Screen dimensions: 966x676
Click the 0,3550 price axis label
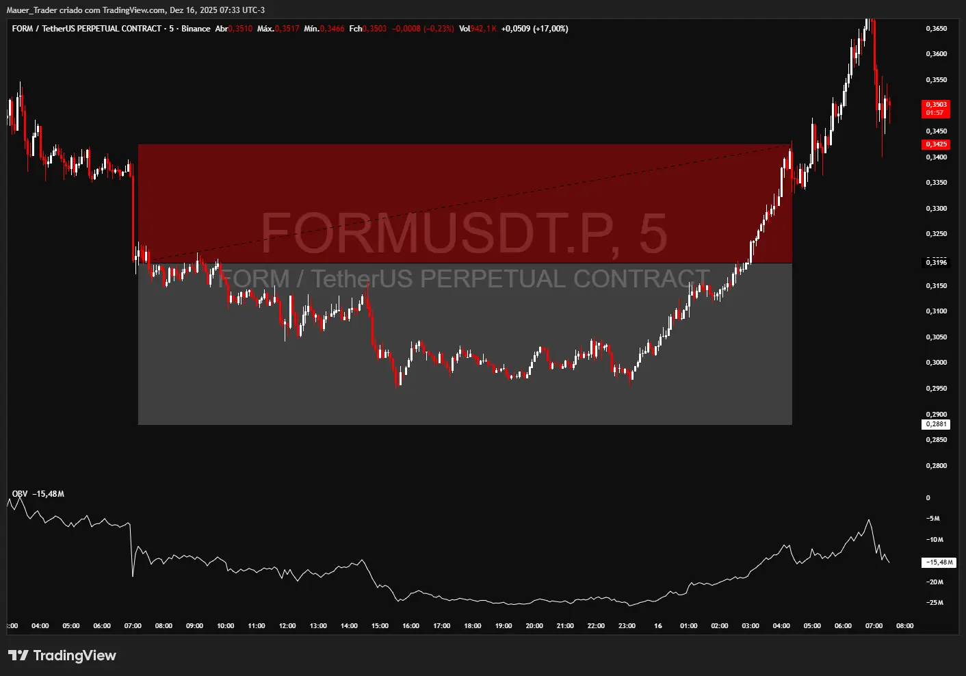936,80
